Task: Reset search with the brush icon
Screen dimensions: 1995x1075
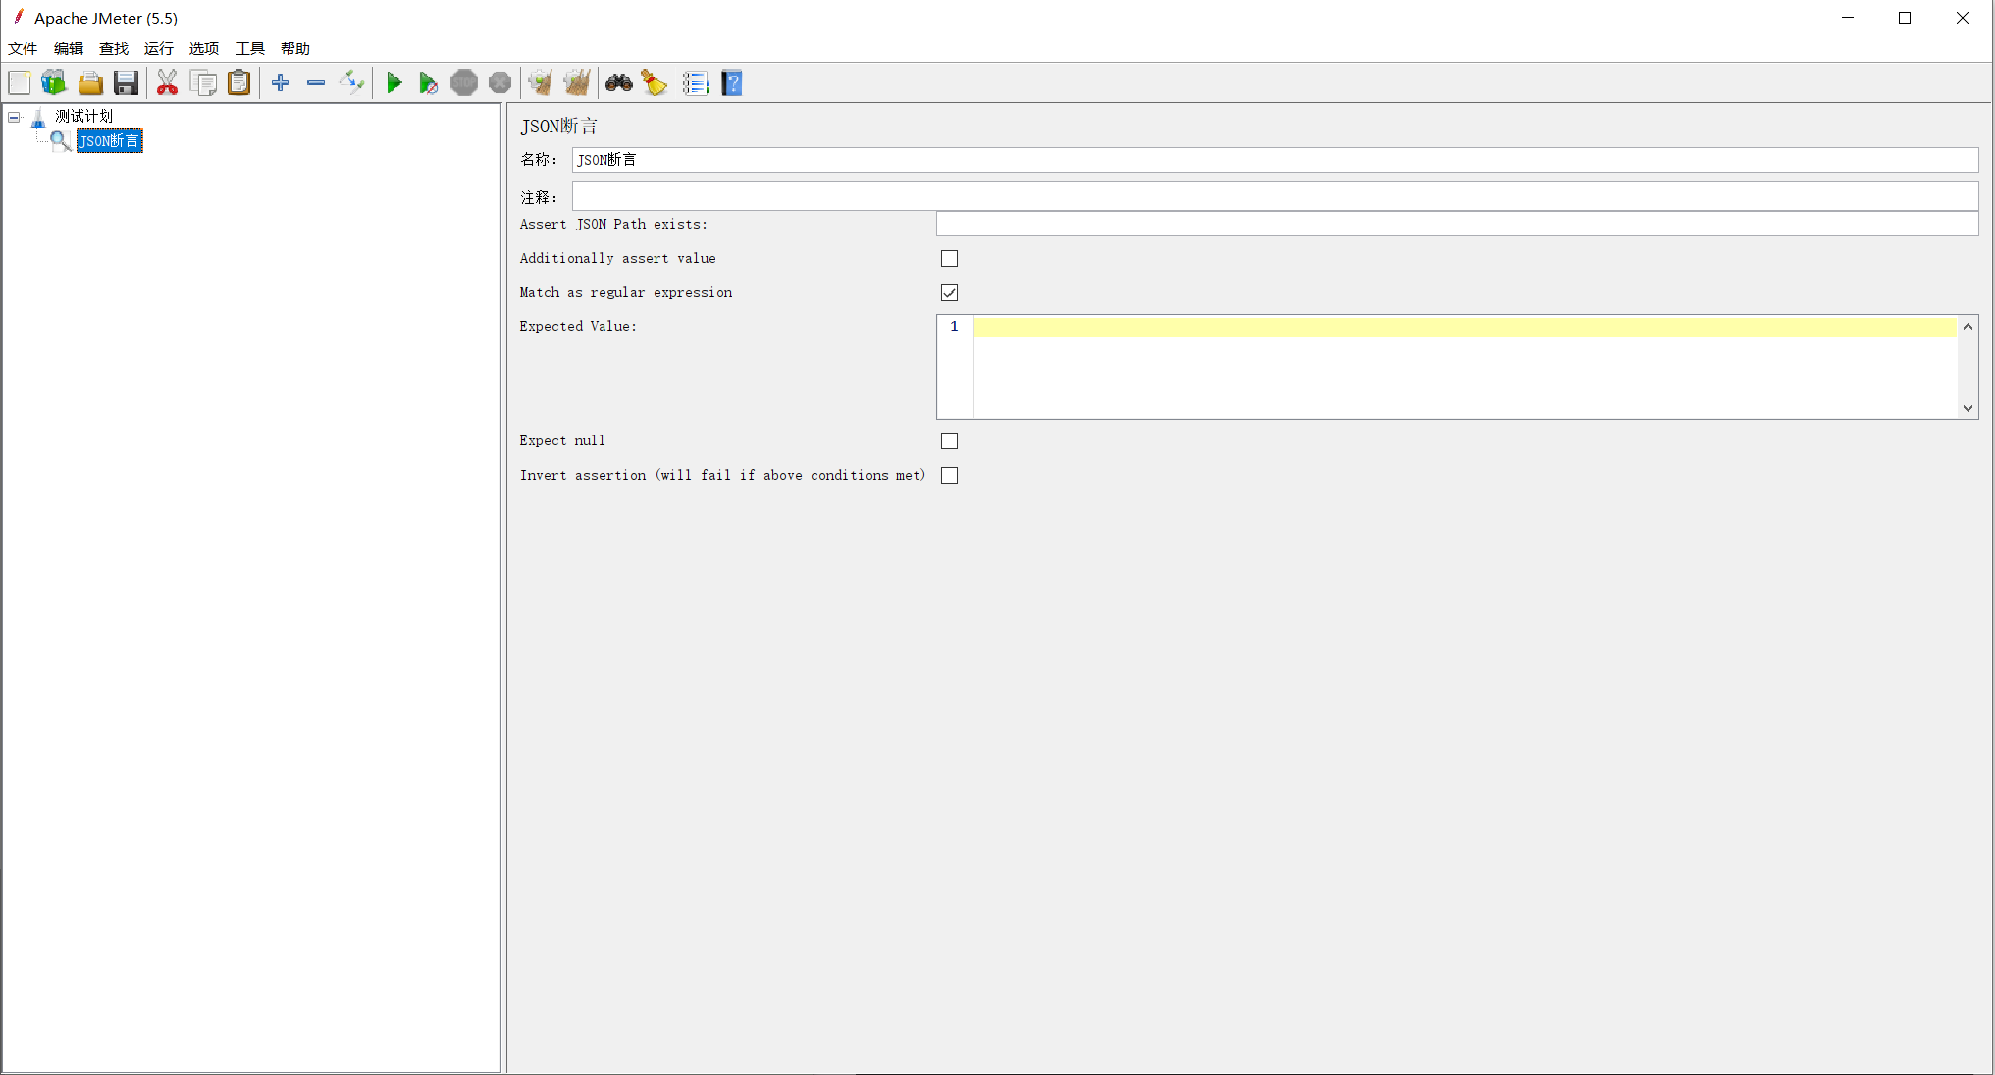Action: [x=655, y=83]
